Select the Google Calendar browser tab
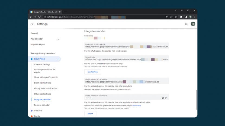Image resolution: width=225 pixels, height=126 pixels. coord(45,12)
